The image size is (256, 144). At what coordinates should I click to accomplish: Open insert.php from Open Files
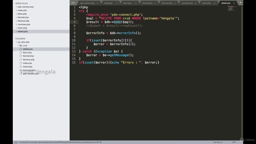(x=22, y=28)
